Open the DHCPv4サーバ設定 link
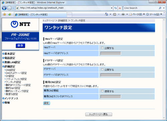167x121 pixels. click(16, 73)
